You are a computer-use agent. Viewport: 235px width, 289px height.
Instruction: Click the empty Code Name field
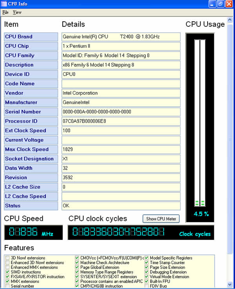(121, 84)
